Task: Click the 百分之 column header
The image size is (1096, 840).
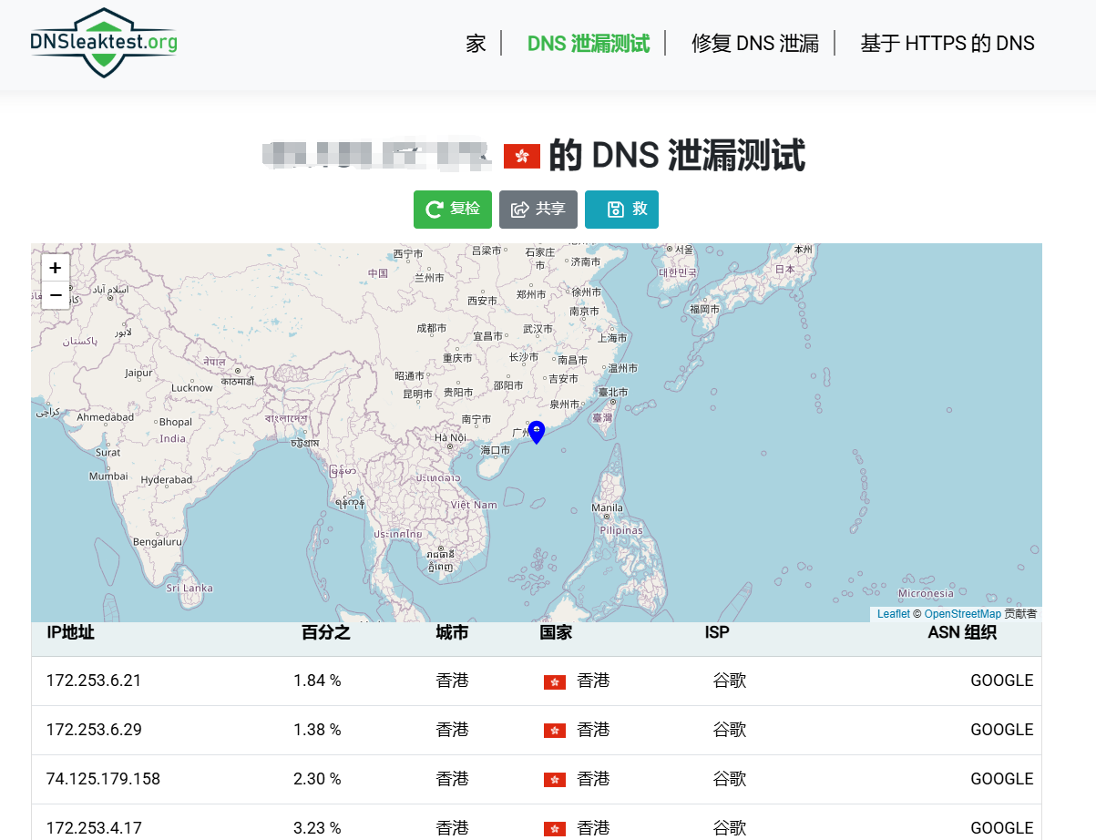Action: coord(326,632)
